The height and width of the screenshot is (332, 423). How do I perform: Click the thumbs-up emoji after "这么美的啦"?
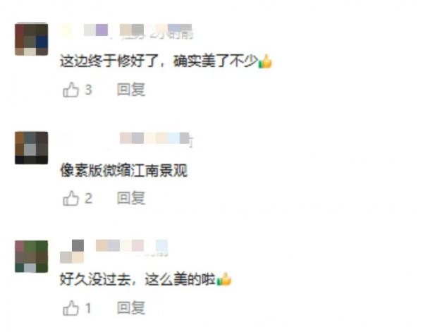point(224,279)
